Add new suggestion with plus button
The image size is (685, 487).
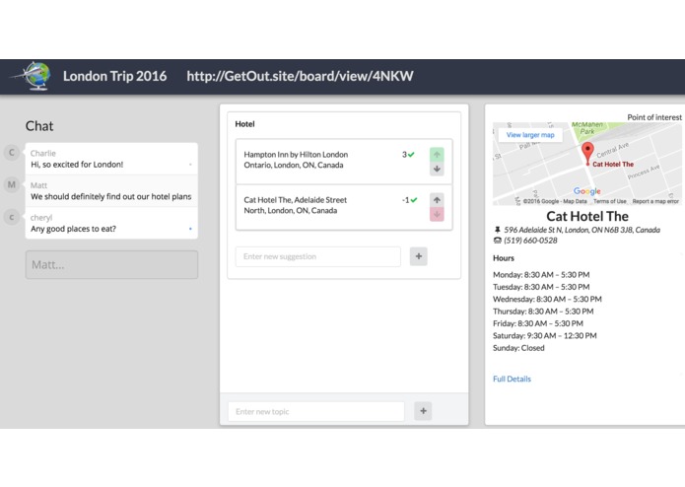(418, 256)
